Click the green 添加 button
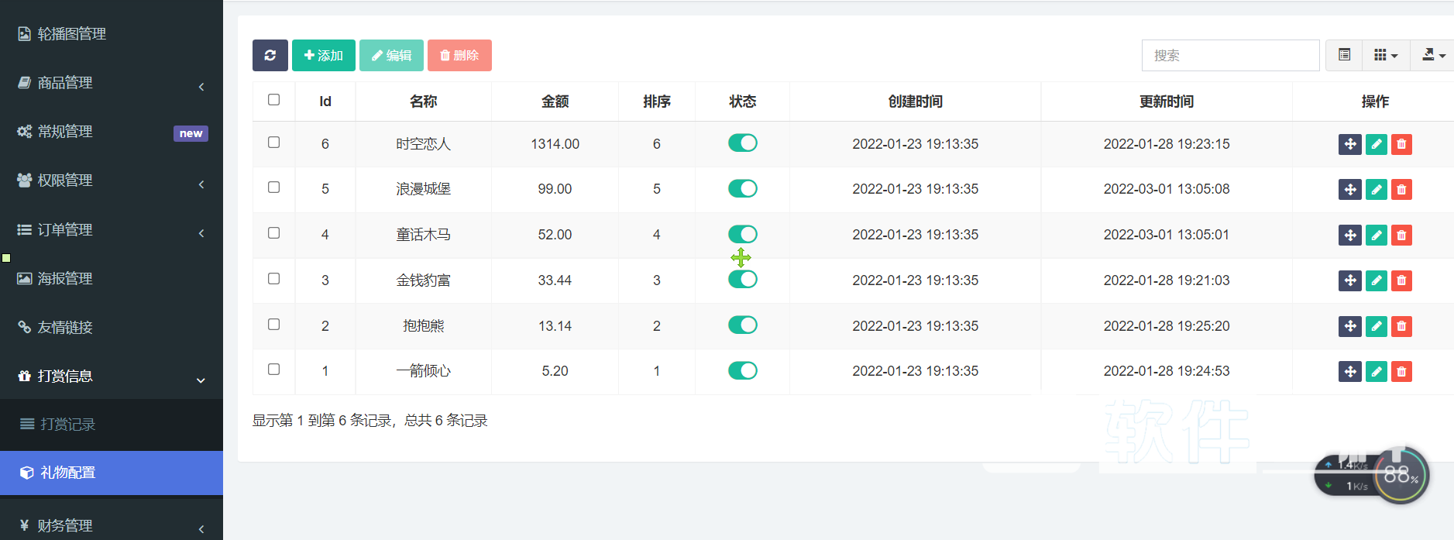The image size is (1454, 540). click(x=323, y=55)
